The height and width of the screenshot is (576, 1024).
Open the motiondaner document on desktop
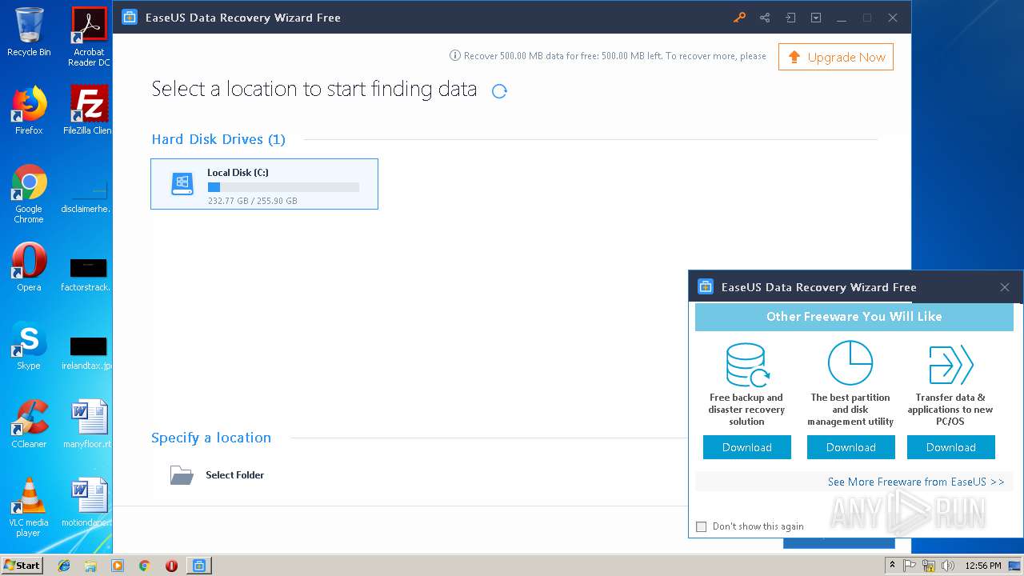pos(89,502)
